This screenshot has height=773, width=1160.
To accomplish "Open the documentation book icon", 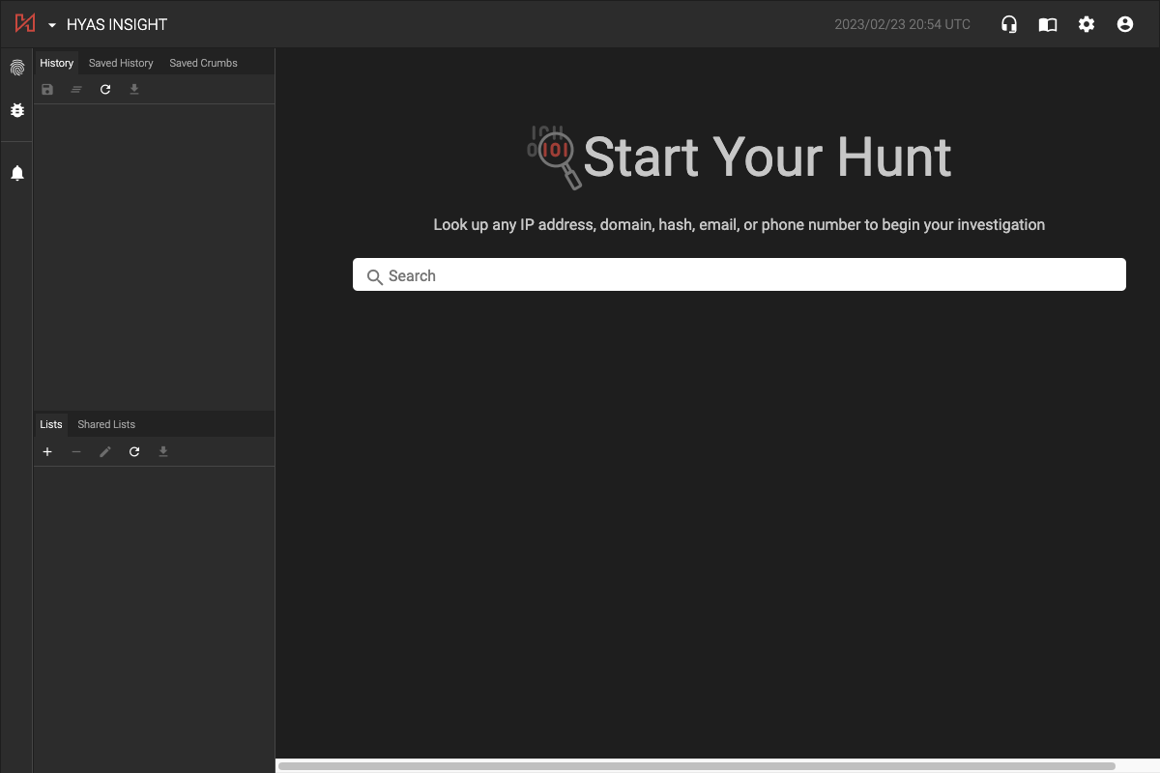I will pos(1048,24).
